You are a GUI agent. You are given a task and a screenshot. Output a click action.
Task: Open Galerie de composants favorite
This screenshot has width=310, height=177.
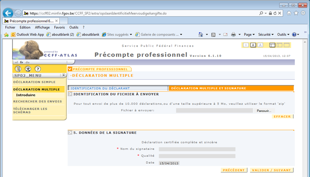[x=158, y=35]
